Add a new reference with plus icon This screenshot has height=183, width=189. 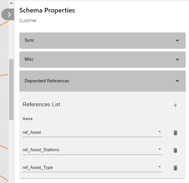tap(175, 105)
